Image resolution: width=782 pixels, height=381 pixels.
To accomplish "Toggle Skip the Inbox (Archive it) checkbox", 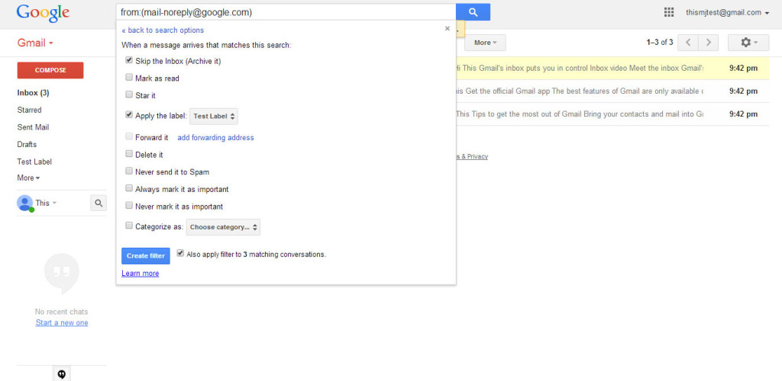I will click(129, 60).
